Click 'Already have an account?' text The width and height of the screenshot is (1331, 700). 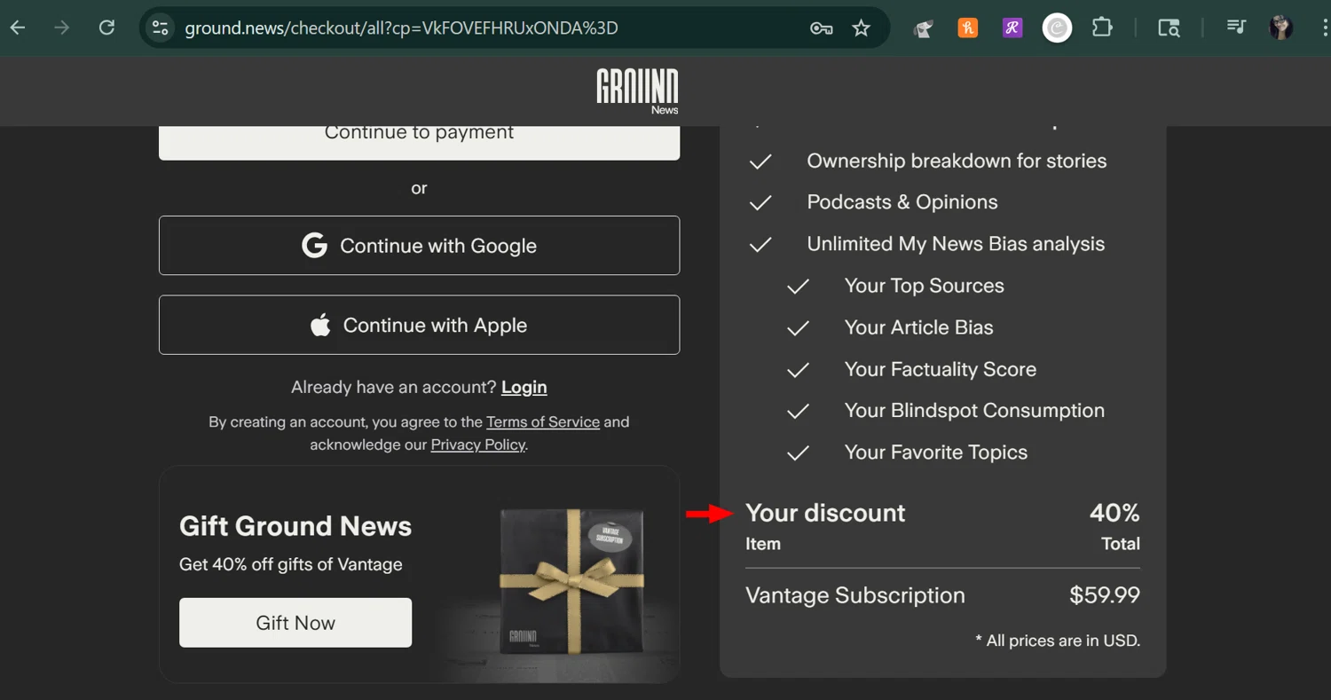point(394,387)
